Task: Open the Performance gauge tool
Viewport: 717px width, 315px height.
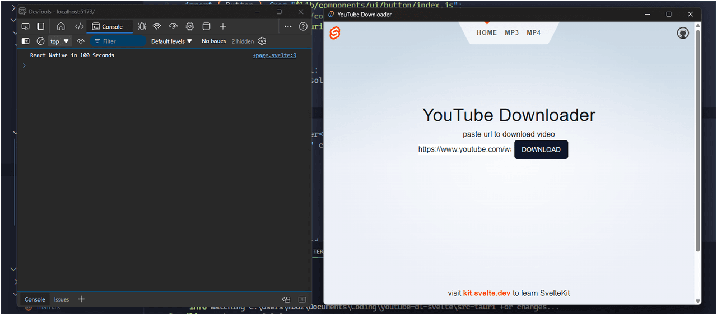Action: [x=173, y=26]
